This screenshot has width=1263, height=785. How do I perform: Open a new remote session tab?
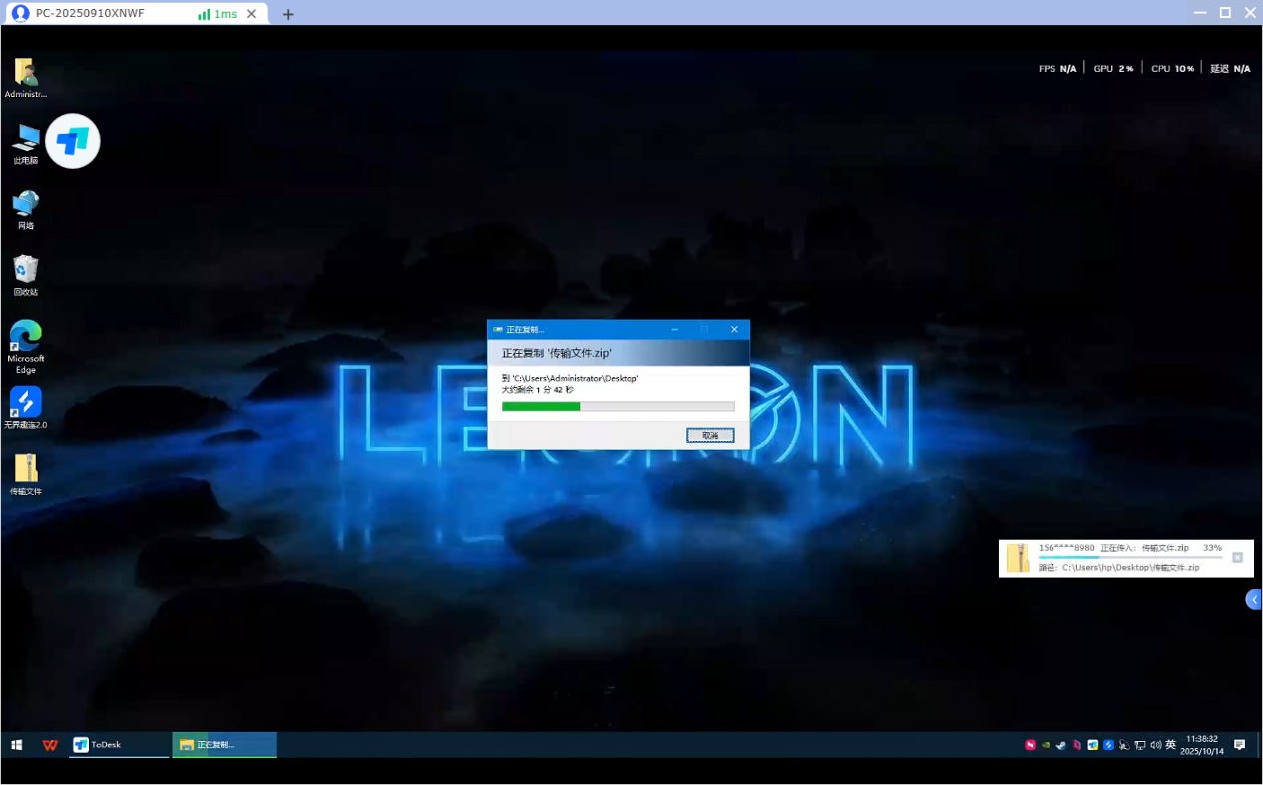(x=288, y=14)
